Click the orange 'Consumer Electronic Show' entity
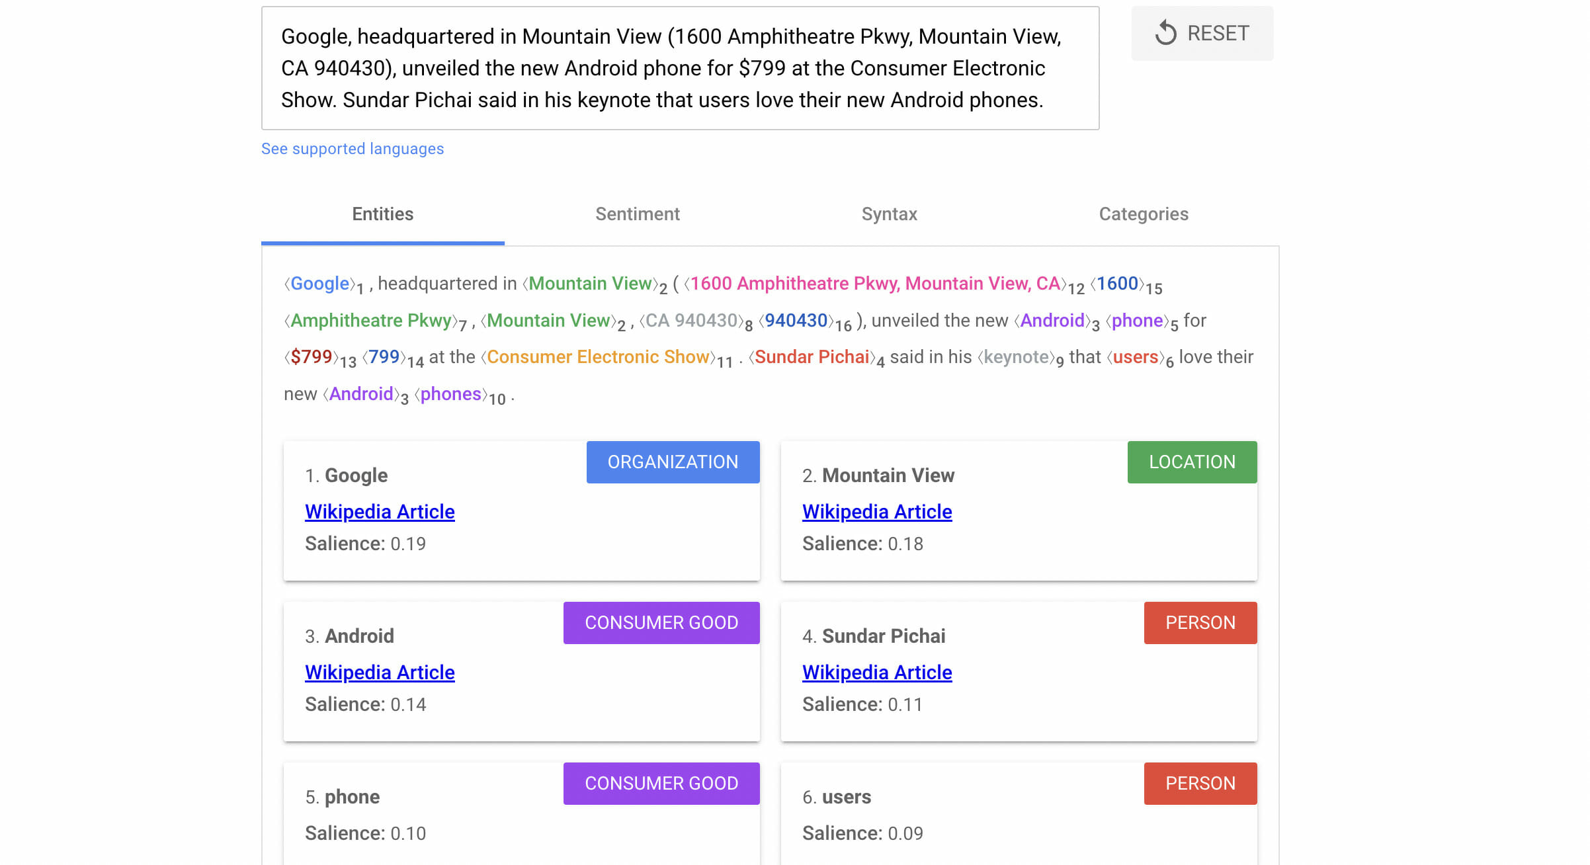 tap(598, 357)
